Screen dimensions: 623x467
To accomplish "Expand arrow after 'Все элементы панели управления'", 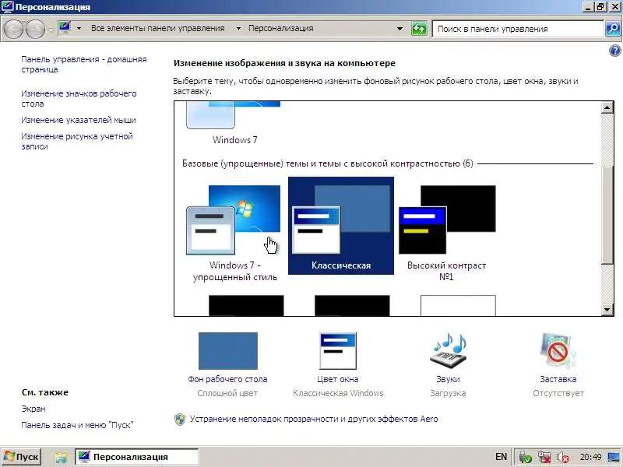I will [238, 28].
